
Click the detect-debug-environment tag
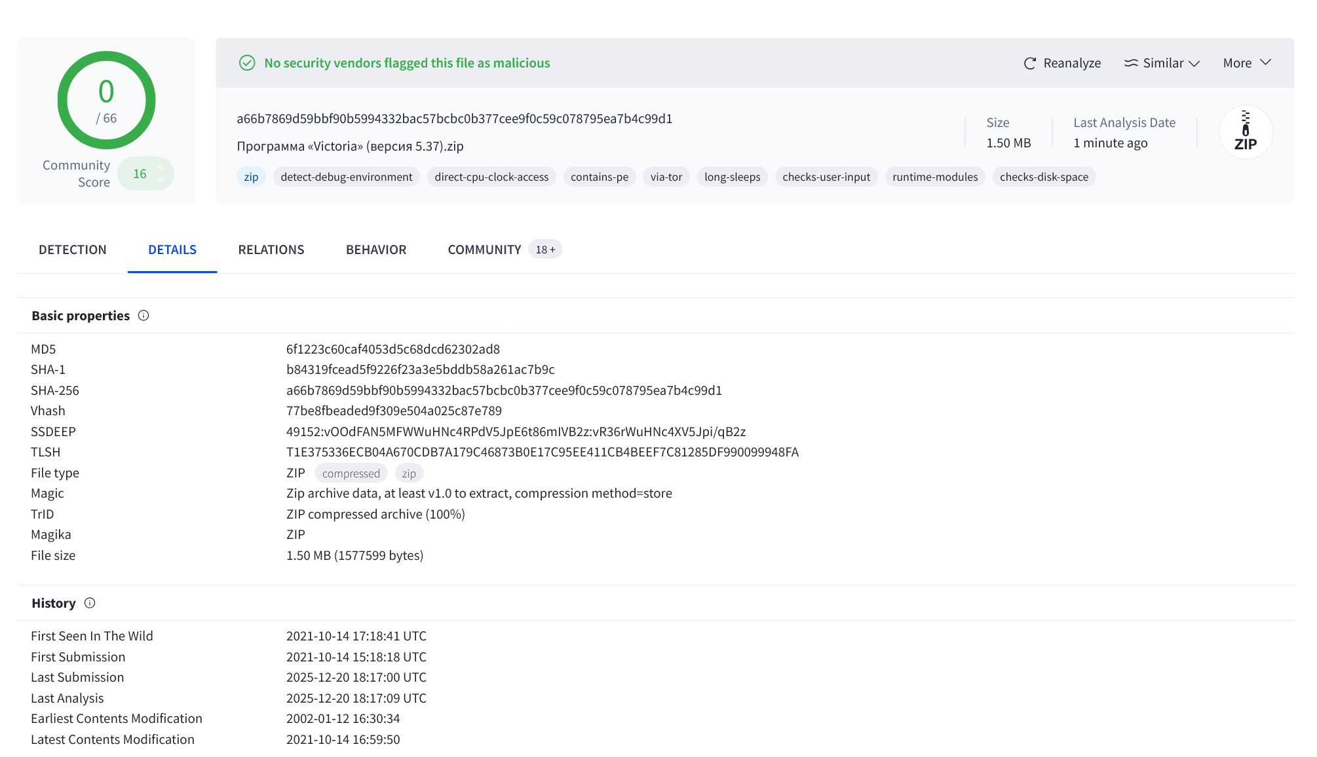(x=346, y=177)
